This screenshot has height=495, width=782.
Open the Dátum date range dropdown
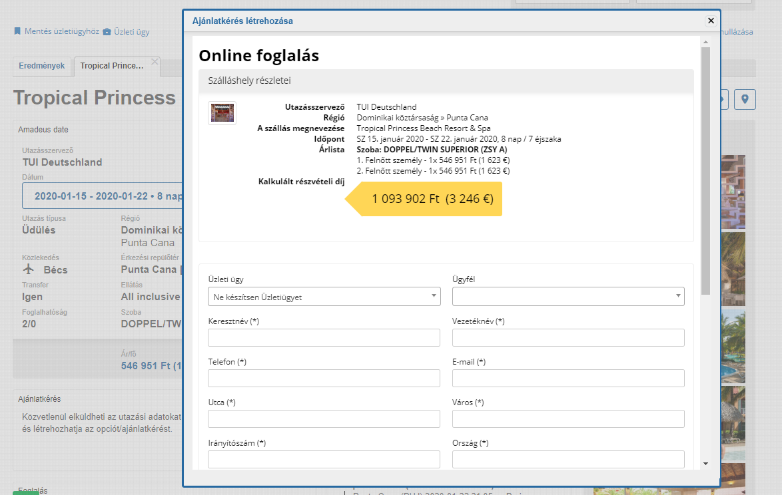tap(102, 196)
